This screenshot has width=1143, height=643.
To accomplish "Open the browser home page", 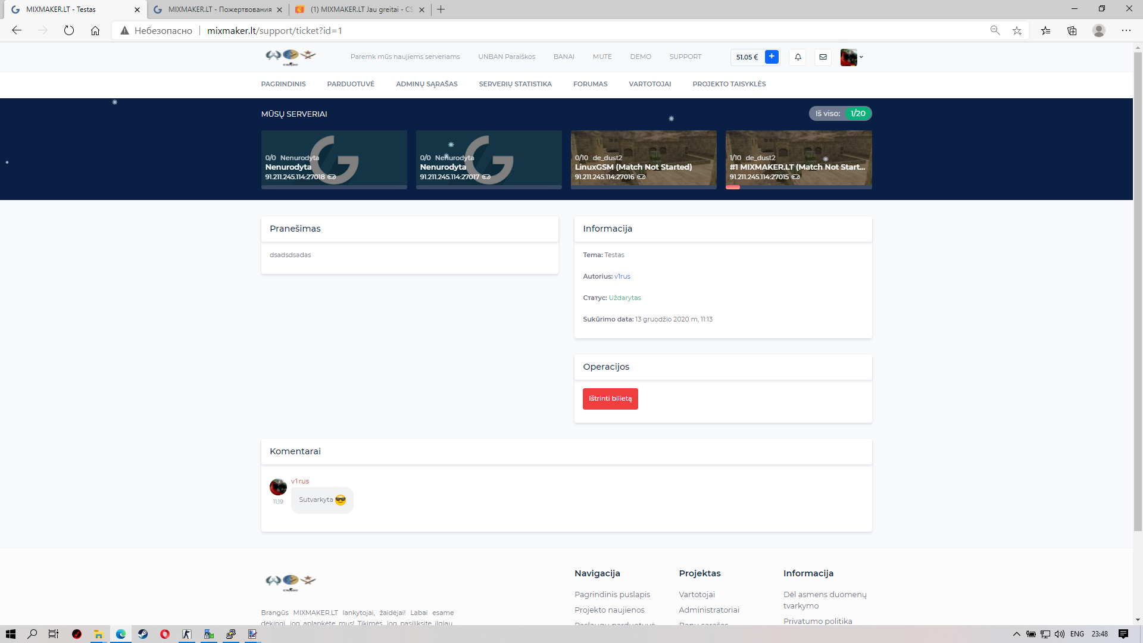I will 95,30.
